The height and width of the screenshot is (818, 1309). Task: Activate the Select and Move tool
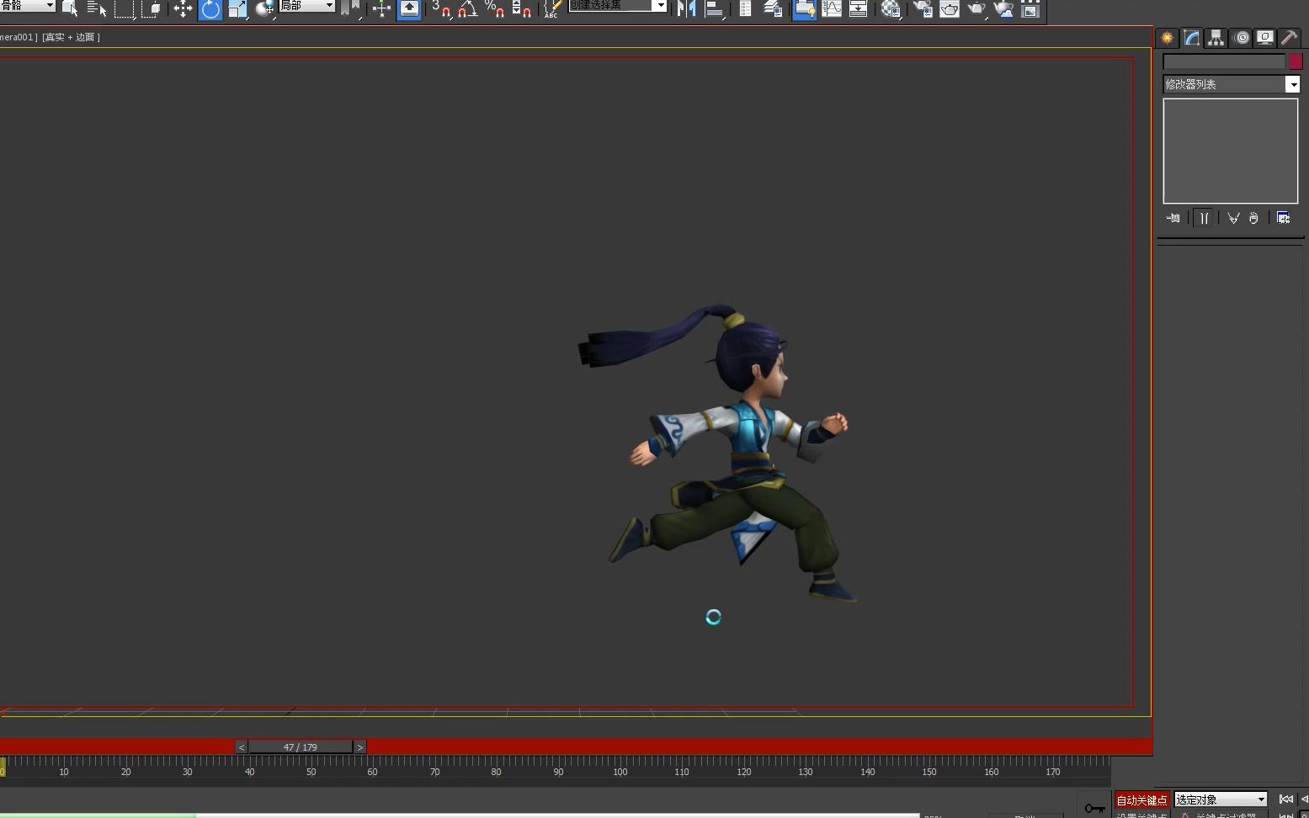pyautogui.click(x=182, y=10)
